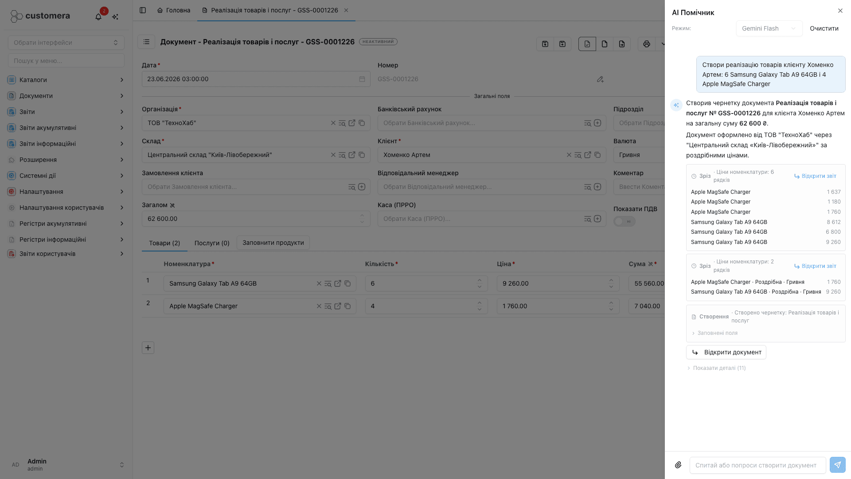Click the document export icon in toolbar

tap(622, 44)
